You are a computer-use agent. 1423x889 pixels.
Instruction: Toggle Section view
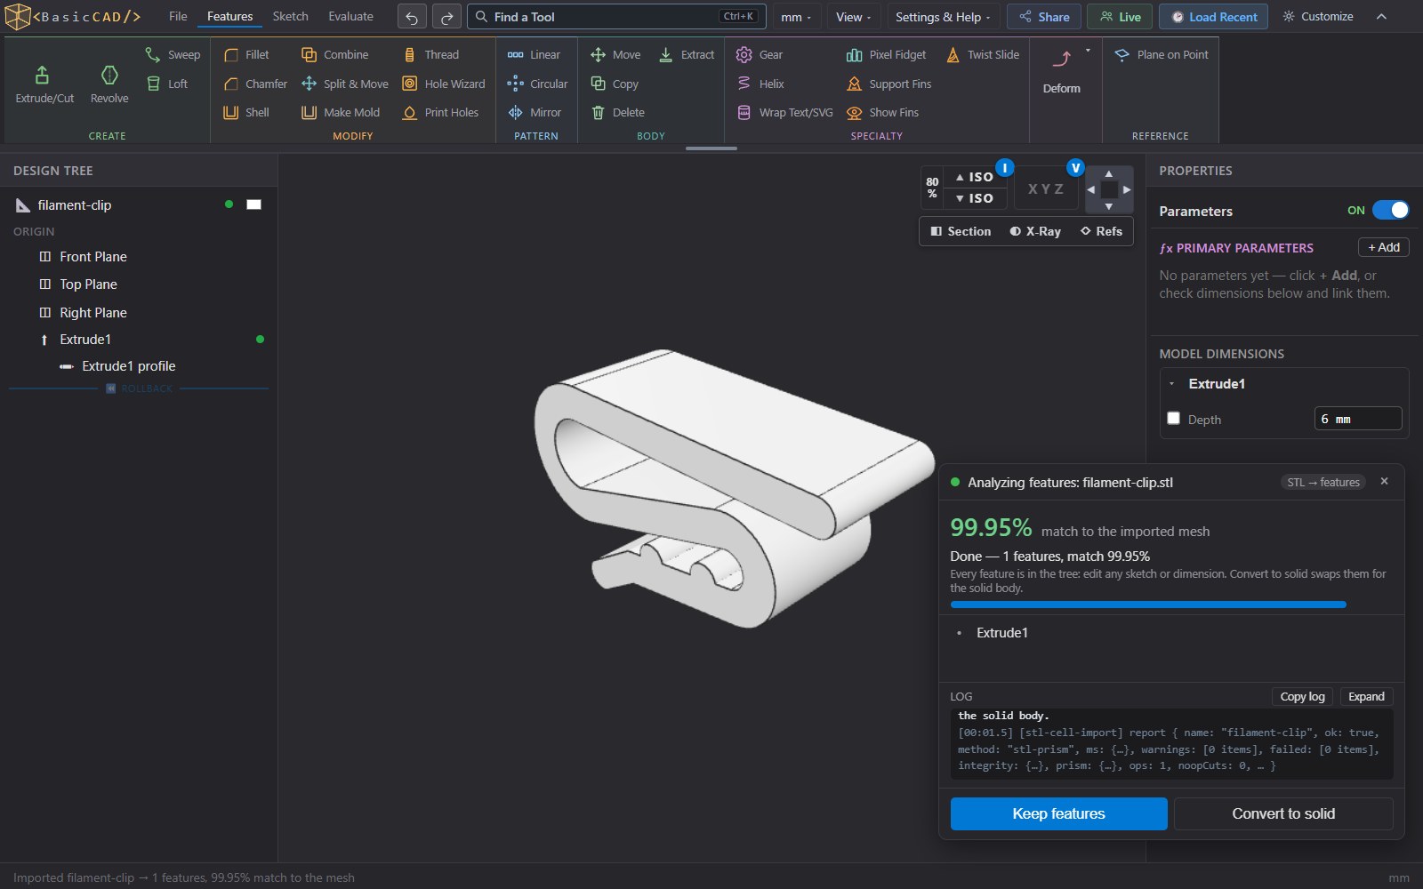pyautogui.click(x=961, y=231)
